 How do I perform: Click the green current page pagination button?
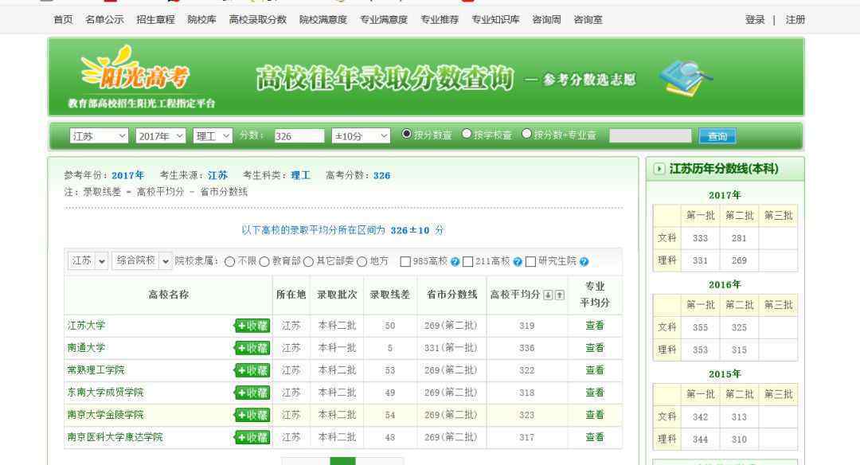(342, 461)
